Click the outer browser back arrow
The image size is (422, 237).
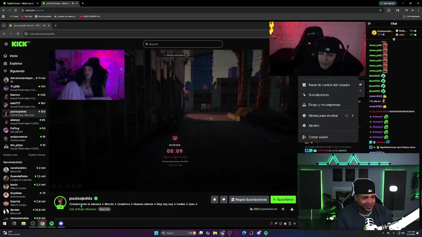(3, 10)
